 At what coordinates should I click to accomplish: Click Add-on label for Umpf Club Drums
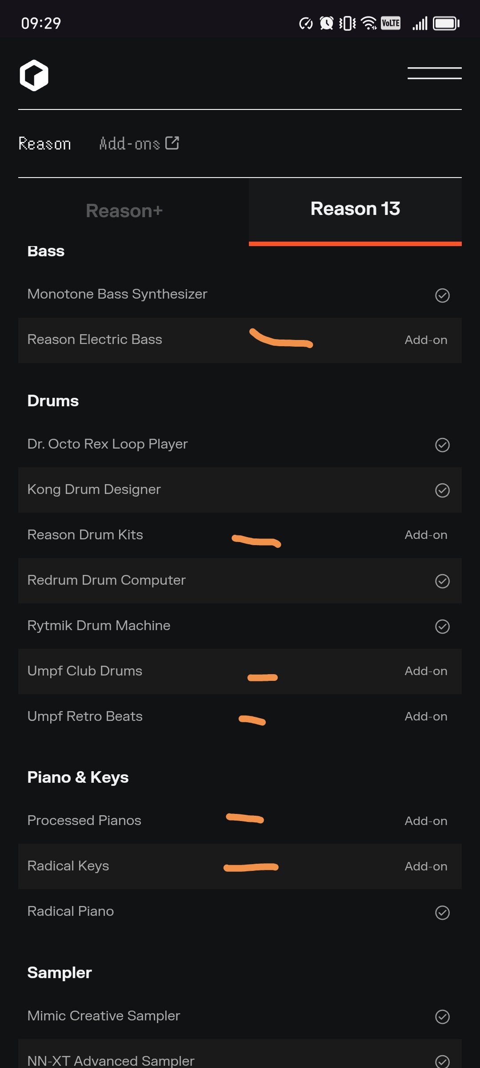coord(426,671)
